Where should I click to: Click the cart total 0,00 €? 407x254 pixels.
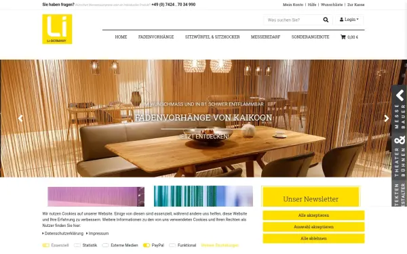coord(353,37)
